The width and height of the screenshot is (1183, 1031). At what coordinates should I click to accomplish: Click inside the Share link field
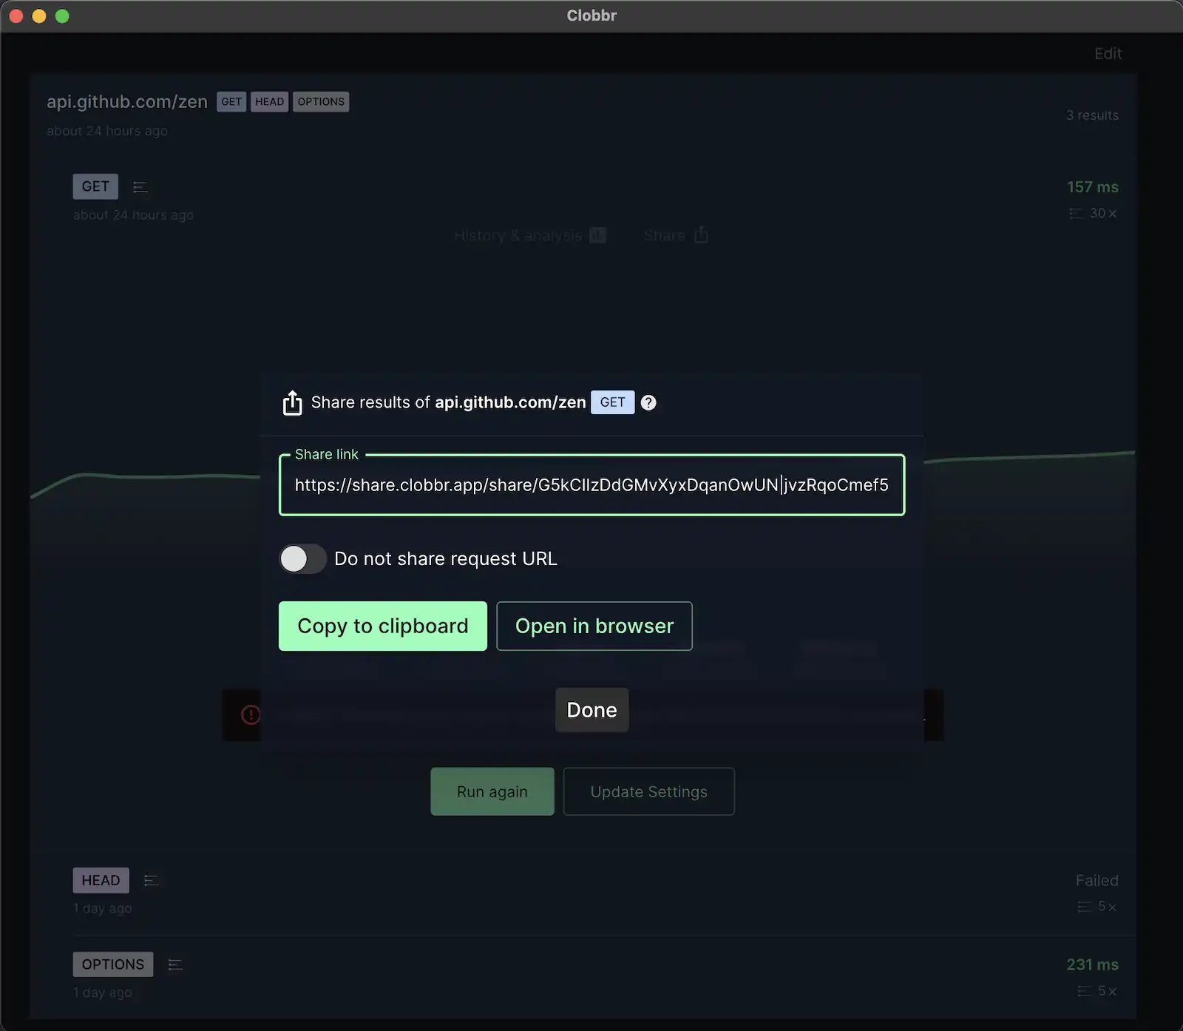tap(591, 484)
